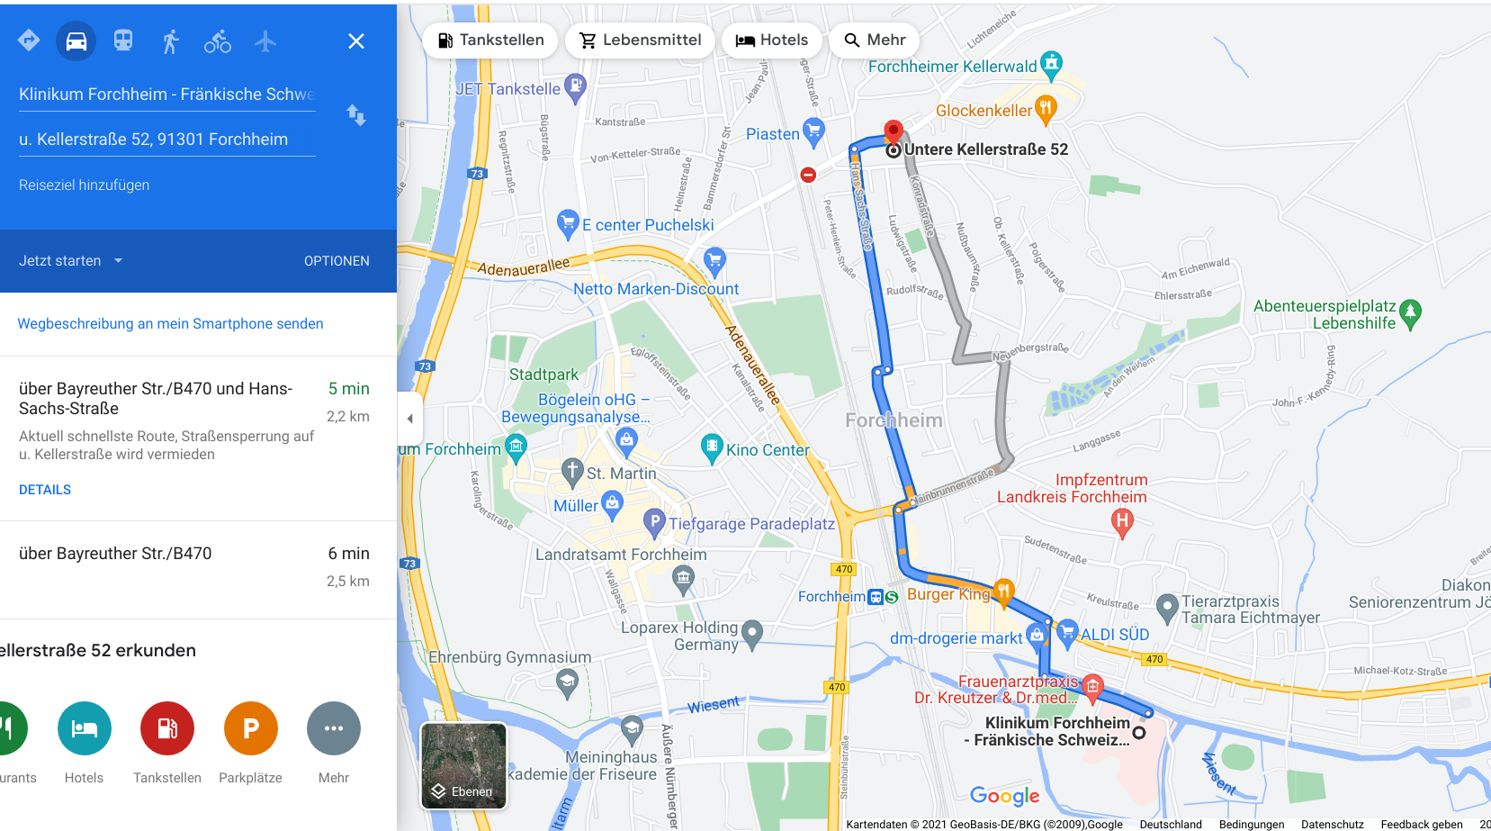
Task: Send directions to my smartphone link
Action: [170, 324]
